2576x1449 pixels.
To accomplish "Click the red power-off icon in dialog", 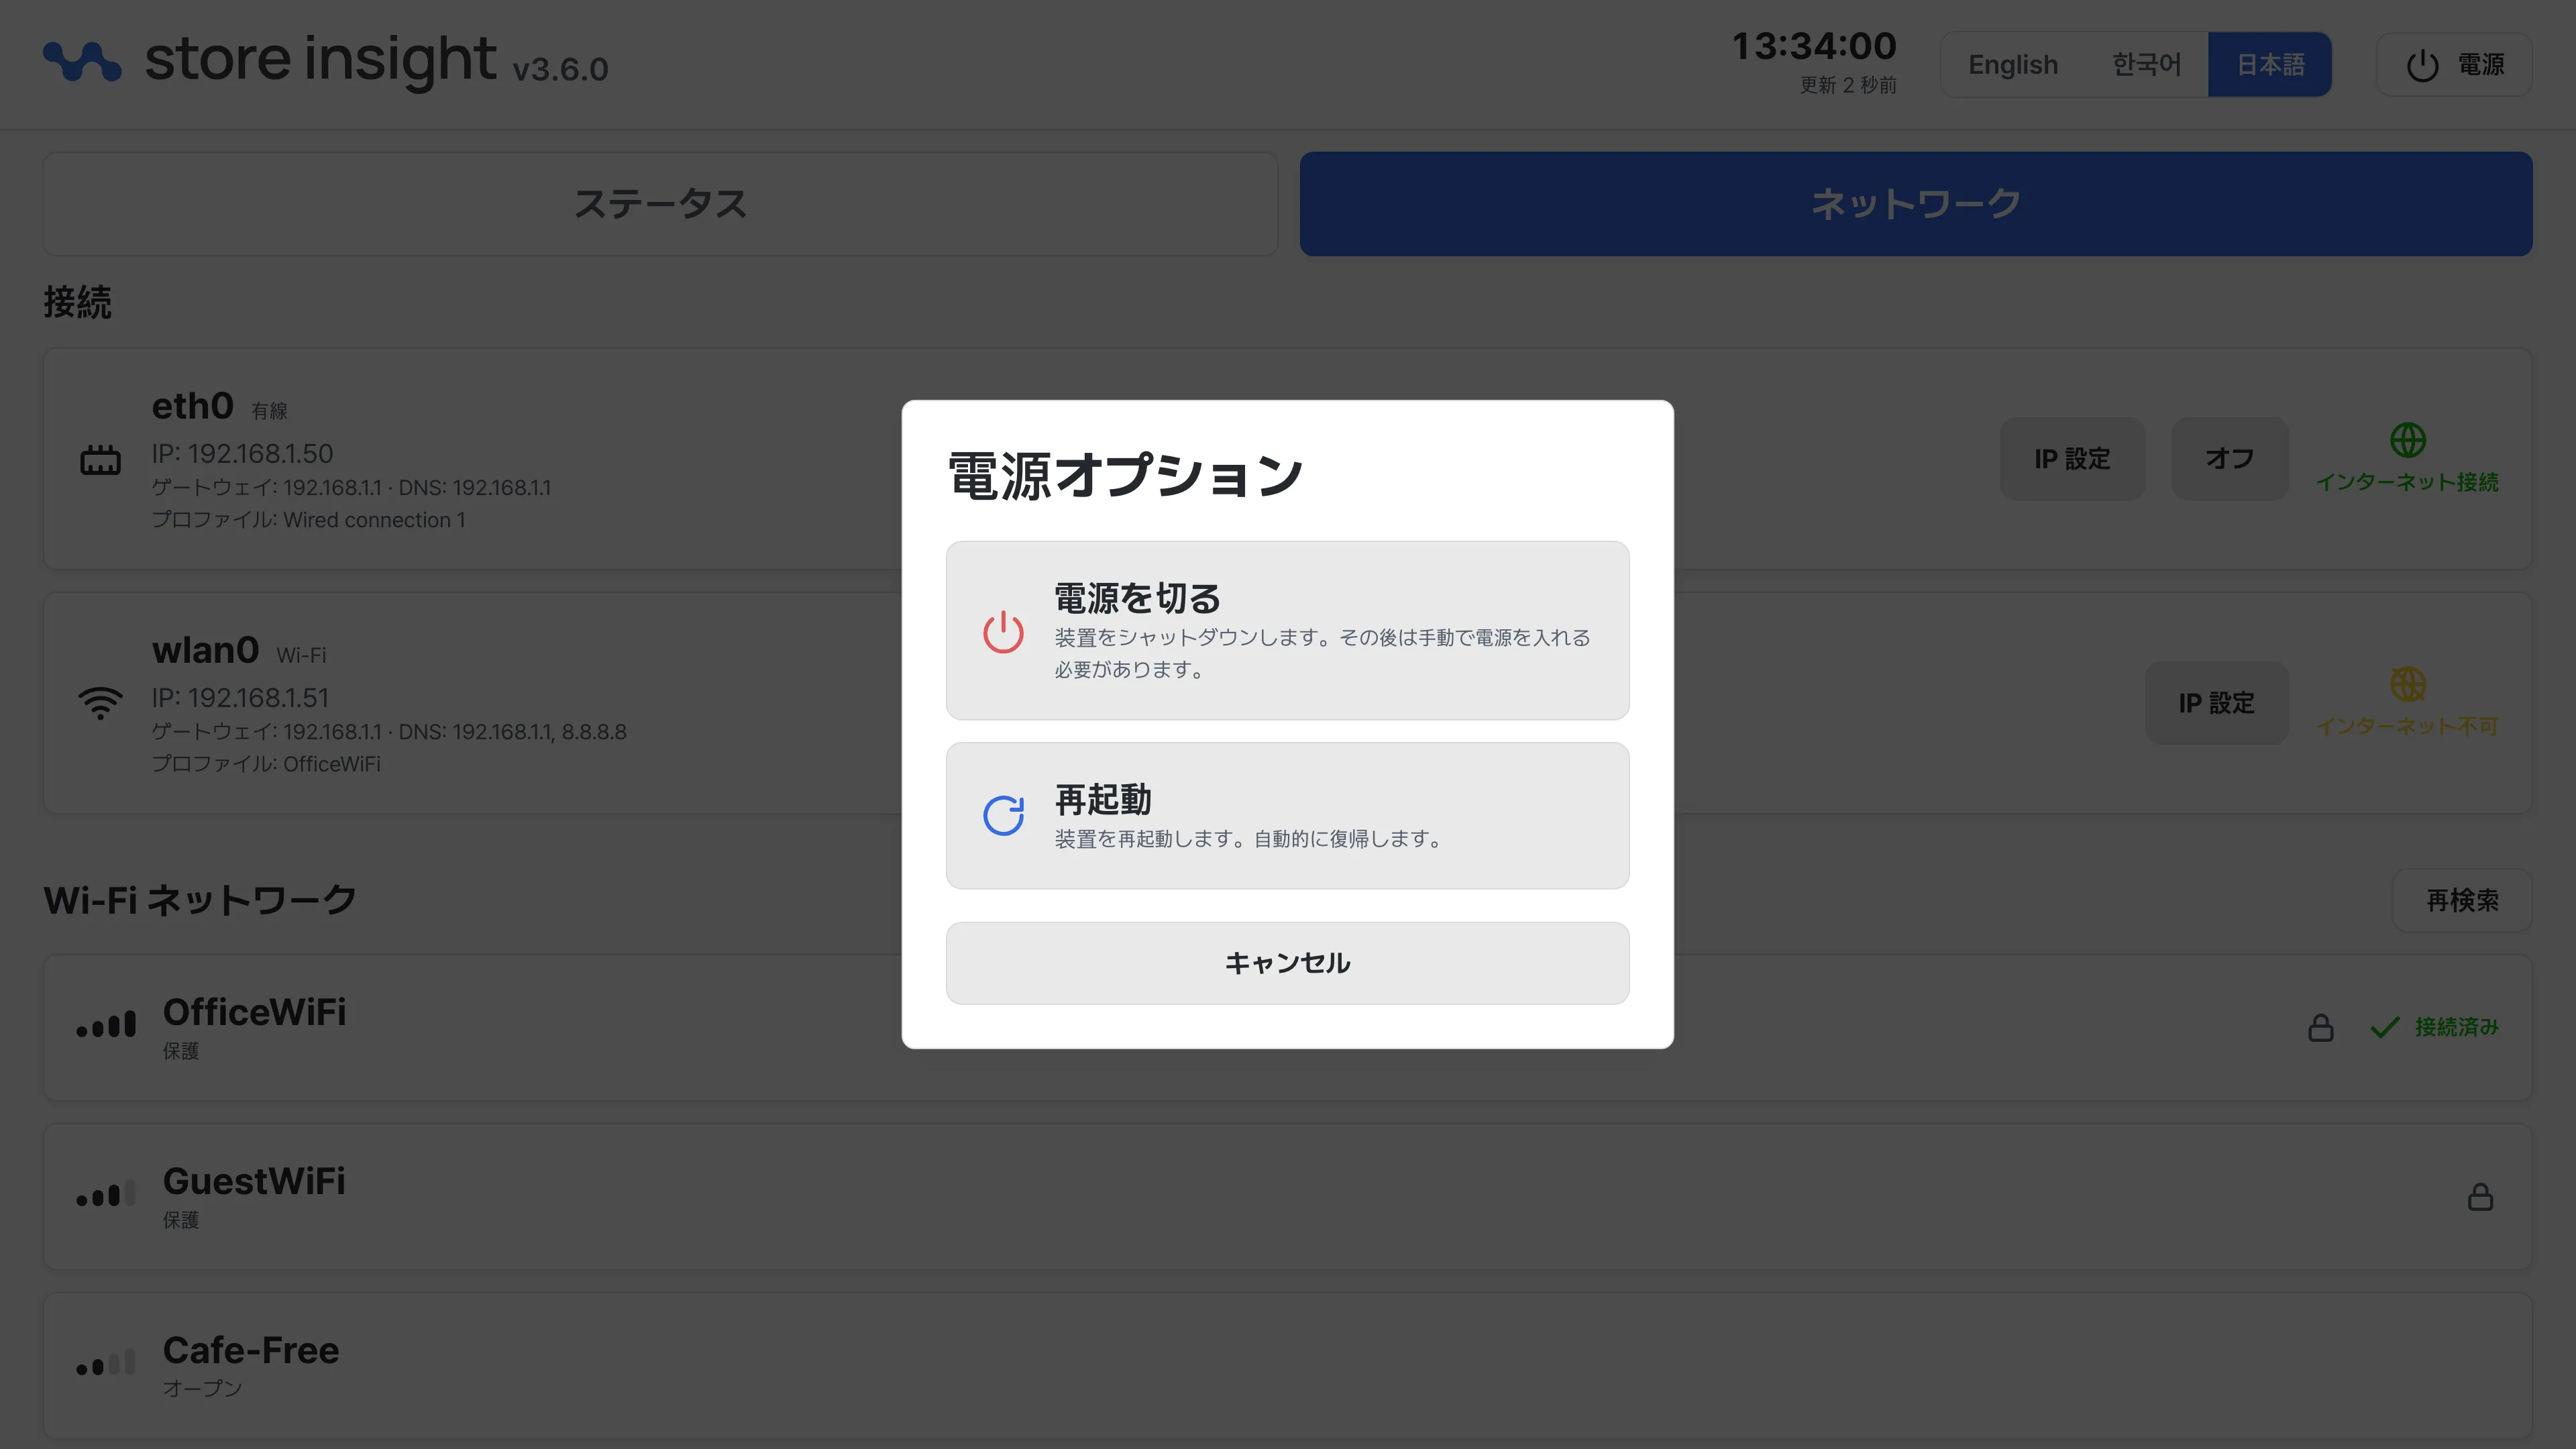I will pos(1003,632).
